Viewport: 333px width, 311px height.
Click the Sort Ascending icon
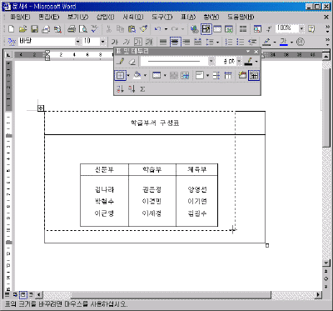pos(120,89)
